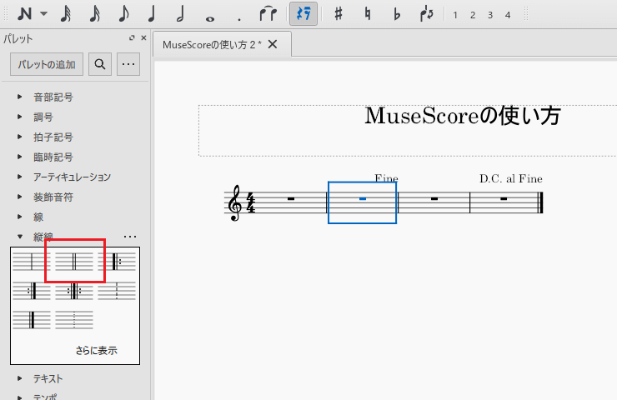Toggle tie between notes

(268, 14)
